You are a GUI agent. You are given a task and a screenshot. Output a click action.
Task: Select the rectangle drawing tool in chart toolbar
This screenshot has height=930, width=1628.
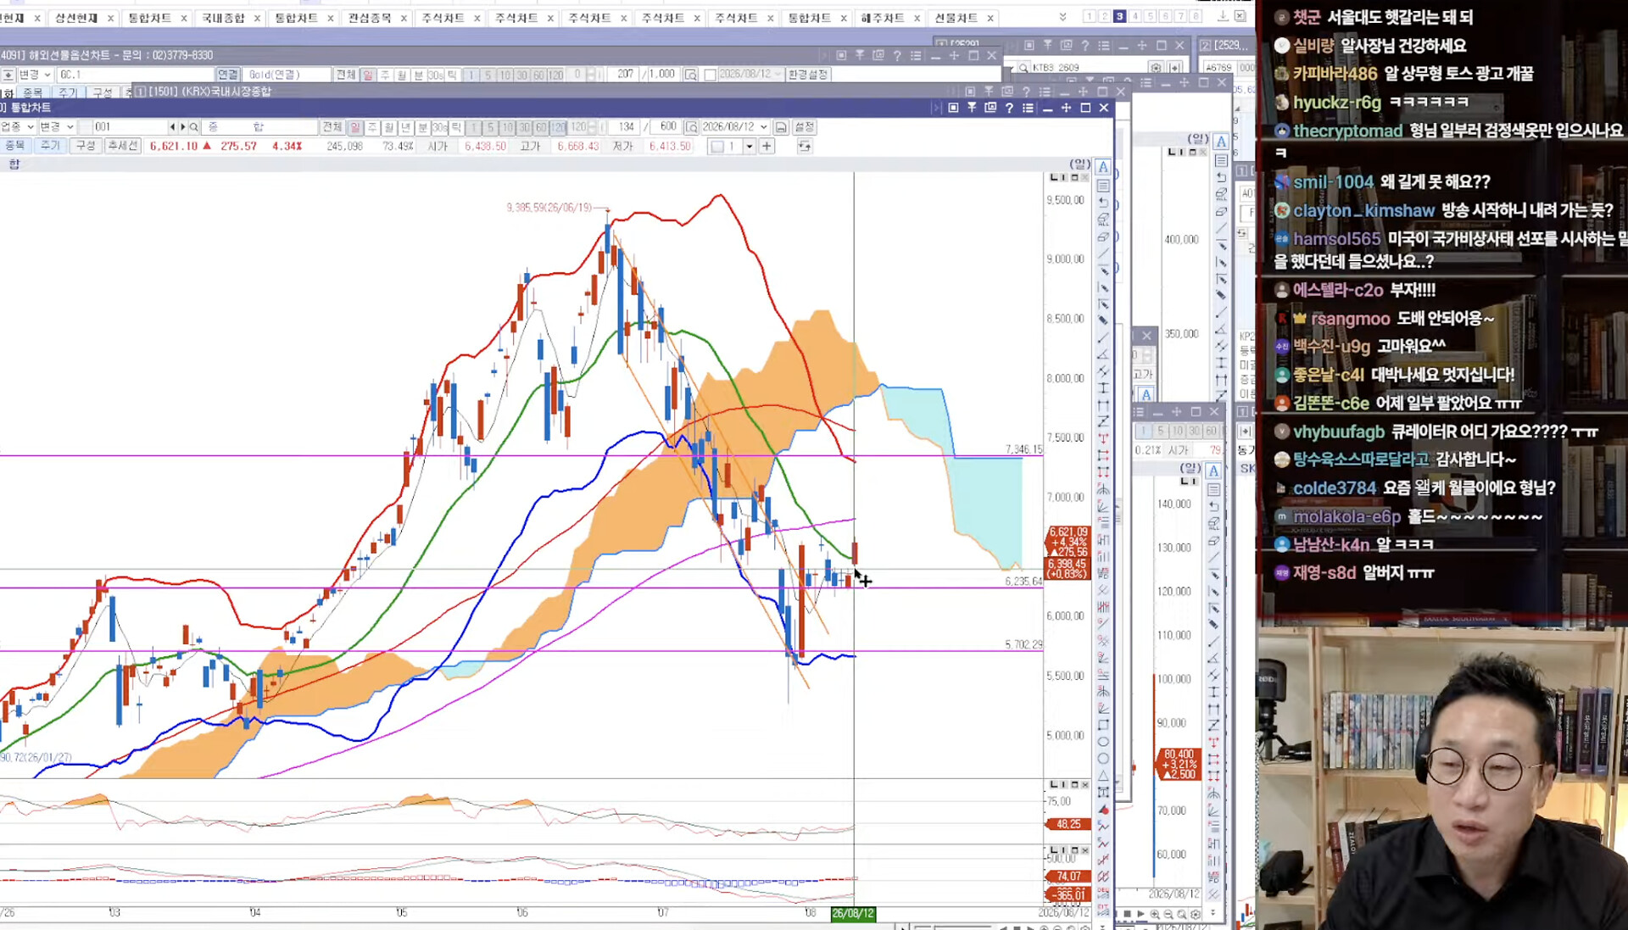pyautogui.click(x=1103, y=725)
